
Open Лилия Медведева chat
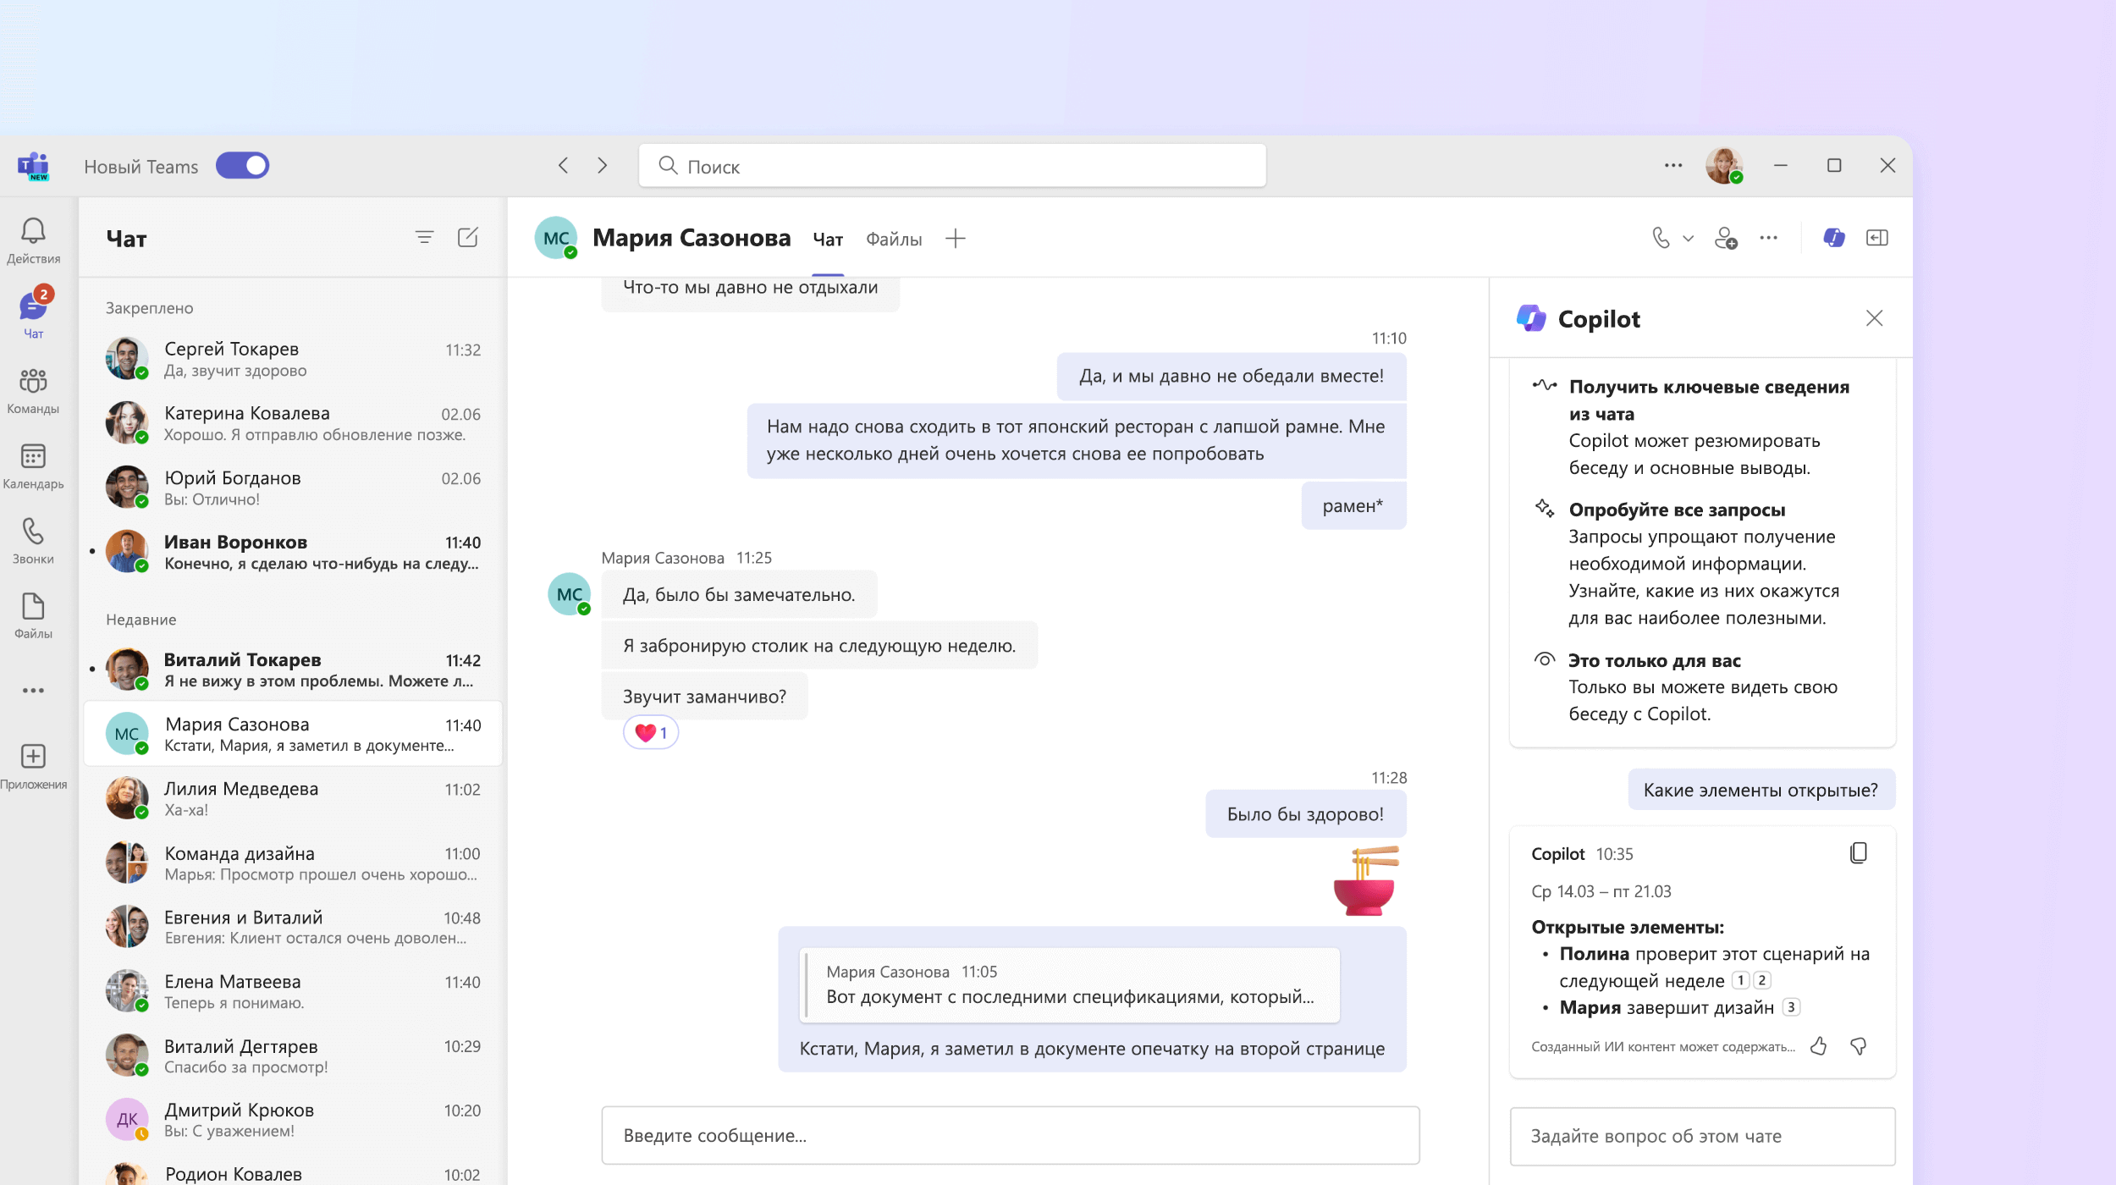point(293,798)
